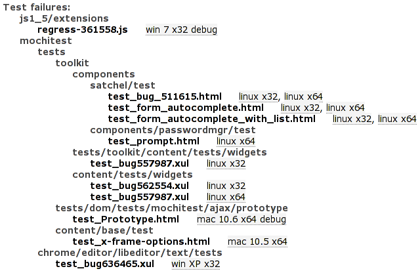Click 'linux x32' next to test_bug_511615.html
The width and height of the screenshot is (420, 271).
pos(258,96)
